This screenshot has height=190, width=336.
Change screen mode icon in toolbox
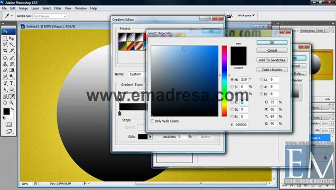(x=9, y=131)
